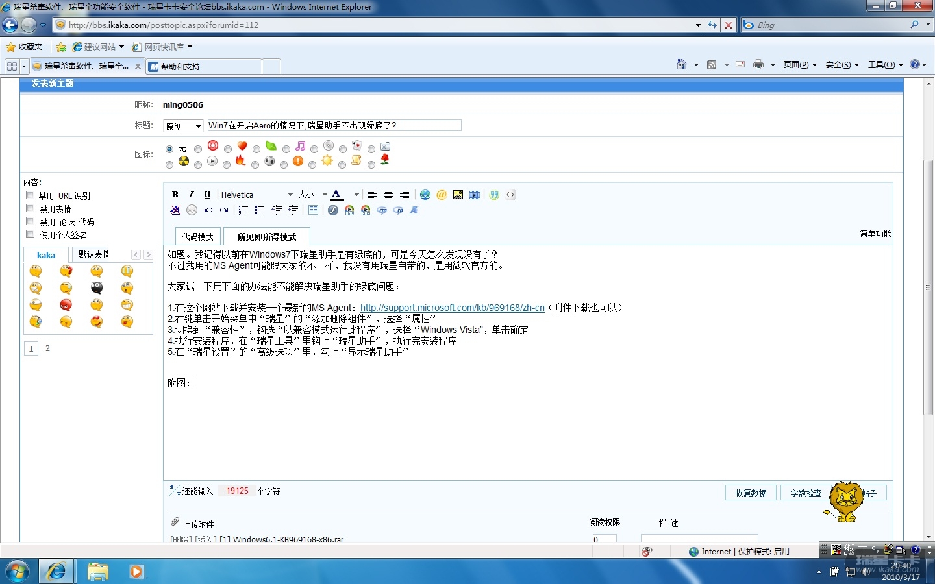935x584 pixels.
Task: Undo the last edit in the editor
Action: pos(208,210)
